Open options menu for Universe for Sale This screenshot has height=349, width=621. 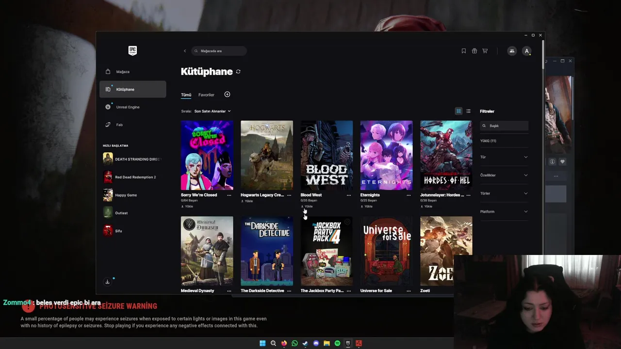tap(409, 291)
